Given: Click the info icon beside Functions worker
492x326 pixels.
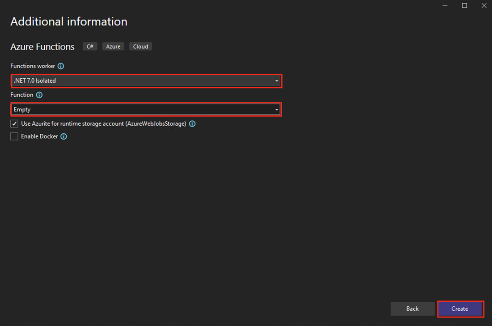Looking at the screenshot, I should [x=61, y=66].
